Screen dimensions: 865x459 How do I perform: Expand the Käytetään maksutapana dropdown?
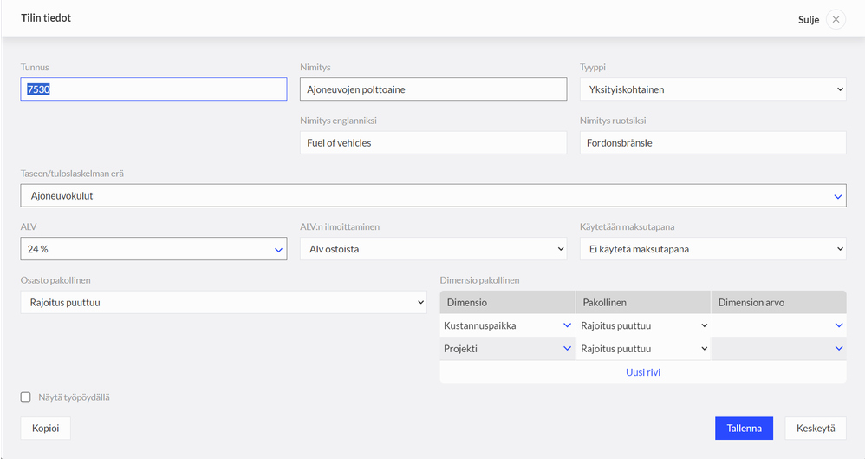pos(712,250)
